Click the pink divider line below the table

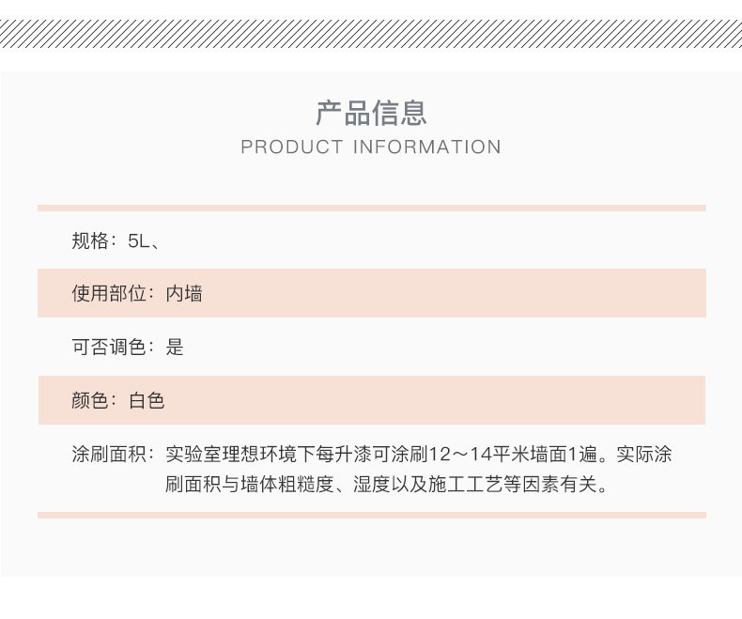[371, 515]
